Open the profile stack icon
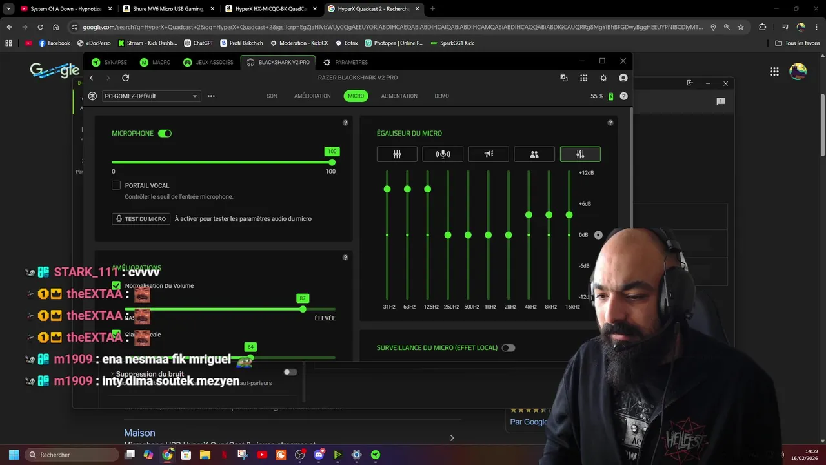This screenshot has height=465, width=826. point(92,96)
